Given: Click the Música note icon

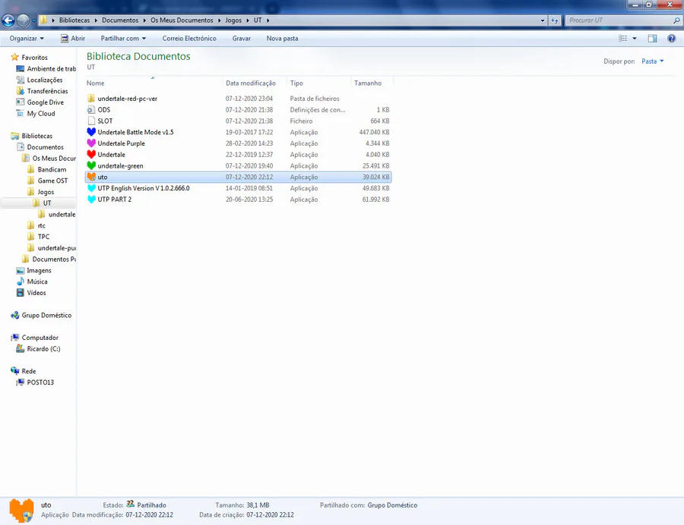Looking at the screenshot, I should tap(20, 281).
